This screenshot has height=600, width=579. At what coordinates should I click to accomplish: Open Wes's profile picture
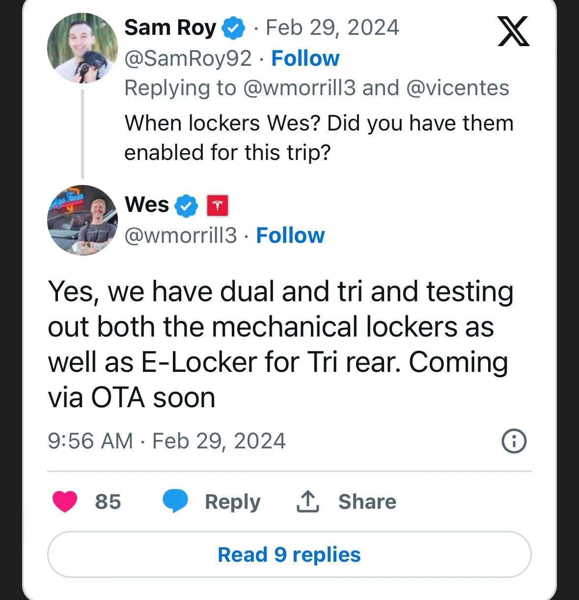(x=83, y=220)
